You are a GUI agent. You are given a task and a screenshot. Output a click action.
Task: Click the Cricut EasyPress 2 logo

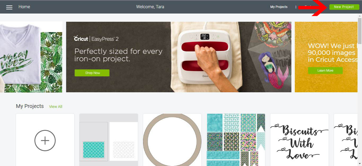(x=96, y=39)
